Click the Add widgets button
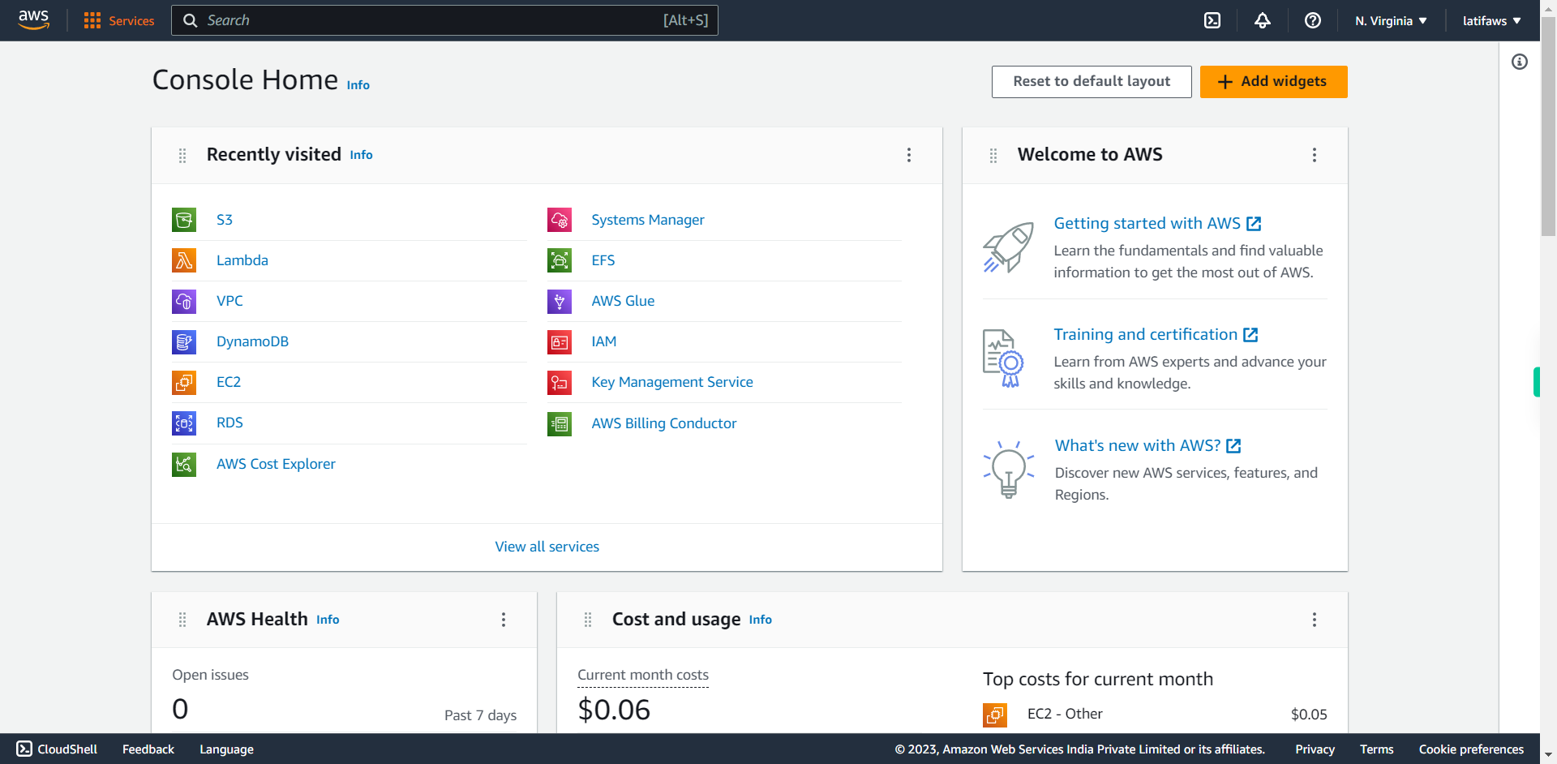 1273,81
